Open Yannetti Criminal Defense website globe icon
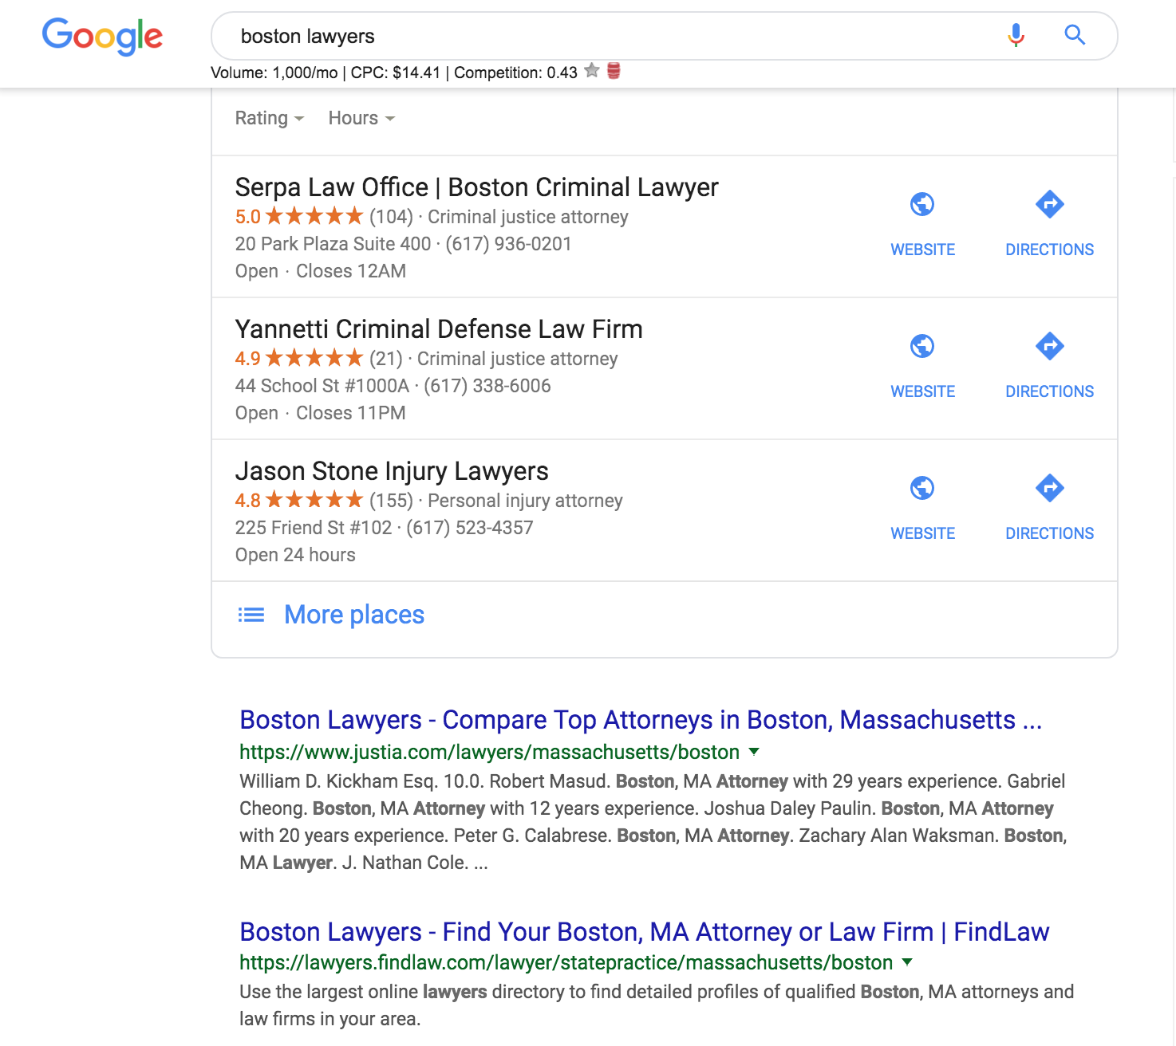Image resolution: width=1176 pixels, height=1046 pixels. click(x=922, y=346)
